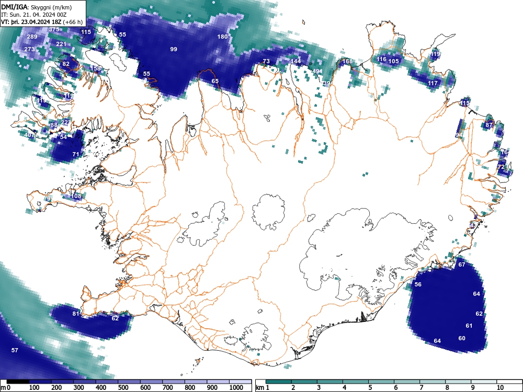Screen dimensions: 523x392
Task: Click the '8' label on the km scale
Action: tap(447, 388)
